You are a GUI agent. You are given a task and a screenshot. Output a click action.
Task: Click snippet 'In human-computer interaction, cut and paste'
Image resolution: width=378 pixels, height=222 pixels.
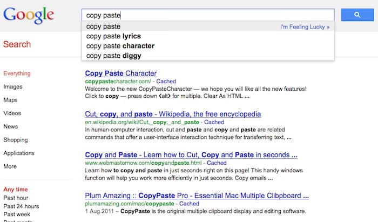click(x=188, y=133)
